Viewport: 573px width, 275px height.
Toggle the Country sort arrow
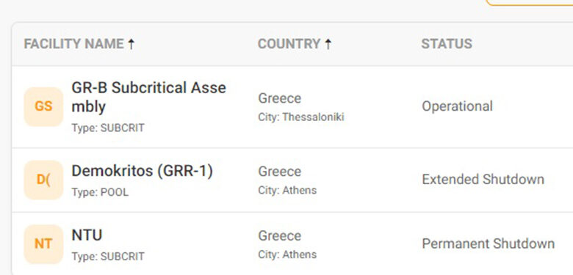coord(328,44)
